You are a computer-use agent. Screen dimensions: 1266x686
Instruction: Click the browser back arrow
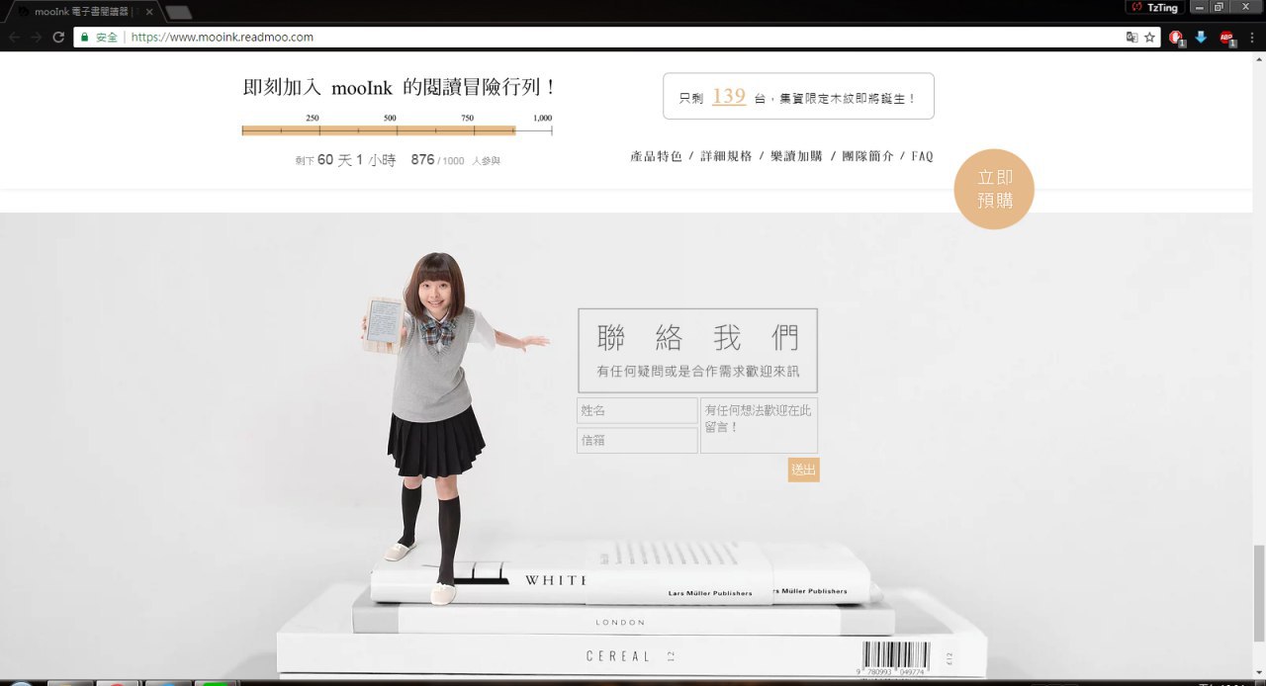click(14, 38)
